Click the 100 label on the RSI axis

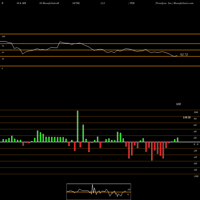tap(3, 36)
